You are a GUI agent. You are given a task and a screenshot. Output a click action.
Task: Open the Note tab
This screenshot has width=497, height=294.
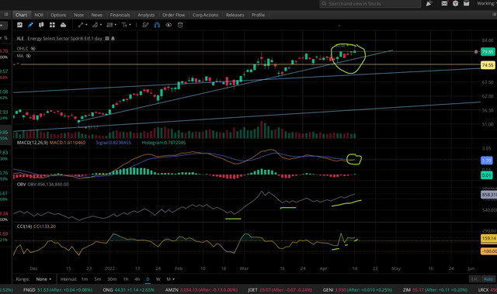pos(78,15)
